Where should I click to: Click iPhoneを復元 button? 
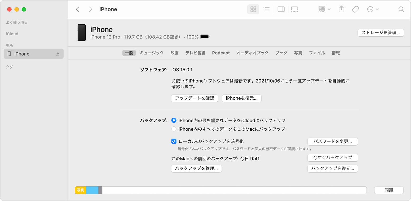(242, 98)
